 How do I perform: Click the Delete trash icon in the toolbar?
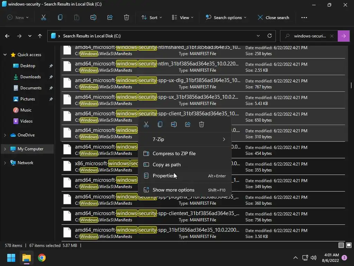[127, 17]
